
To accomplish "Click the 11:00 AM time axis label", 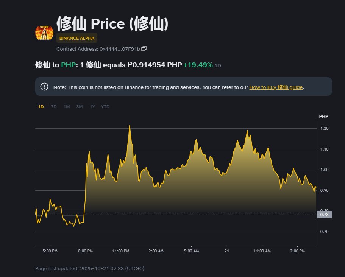I will [262, 251].
